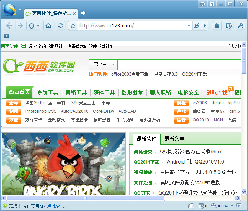Viewport: 248px width, 211px height.
Task: Open the QQ2011下载 hot software link
Action: click(x=195, y=74)
